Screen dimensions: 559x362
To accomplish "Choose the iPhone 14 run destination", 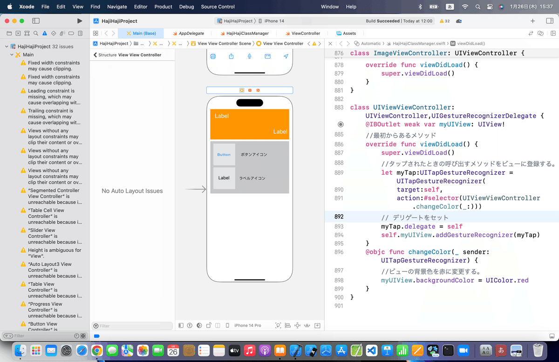I will click(271, 21).
